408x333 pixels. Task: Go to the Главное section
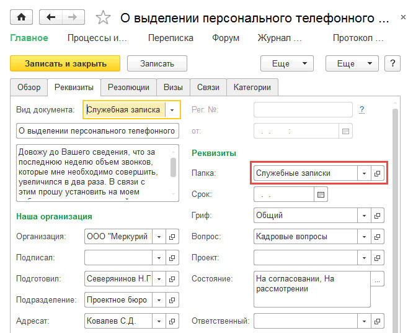pyautogui.click(x=29, y=38)
